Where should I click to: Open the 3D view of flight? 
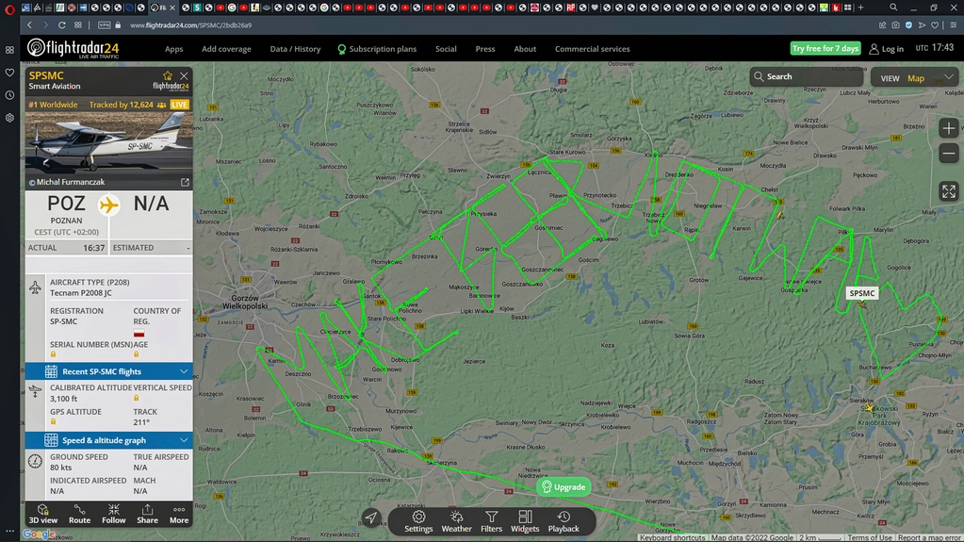[43, 514]
